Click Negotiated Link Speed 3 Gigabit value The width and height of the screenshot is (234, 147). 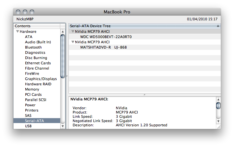point(124,121)
